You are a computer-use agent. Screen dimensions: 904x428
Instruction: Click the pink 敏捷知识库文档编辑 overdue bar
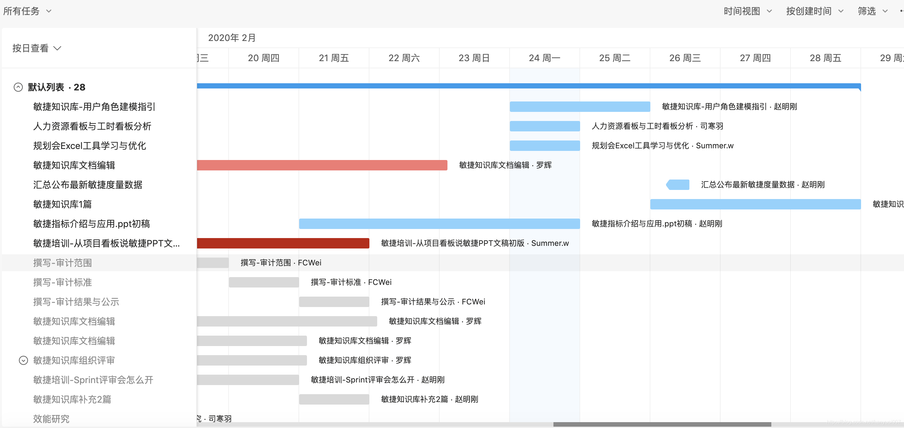[322, 165]
